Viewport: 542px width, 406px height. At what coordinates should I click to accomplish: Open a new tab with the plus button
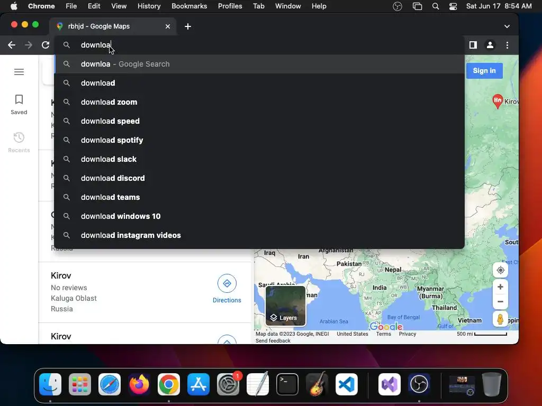188,26
